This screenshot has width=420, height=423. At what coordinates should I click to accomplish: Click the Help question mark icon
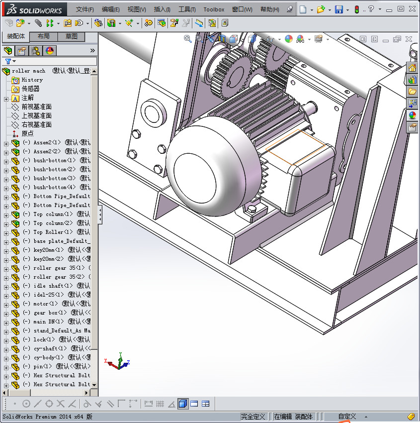(x=371, y=9)
